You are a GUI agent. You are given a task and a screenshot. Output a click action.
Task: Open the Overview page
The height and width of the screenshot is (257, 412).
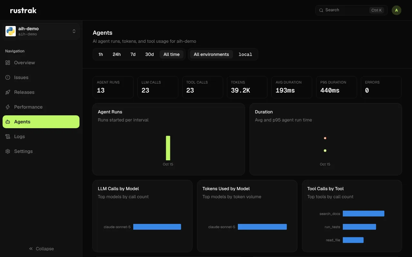pos(41,63)
